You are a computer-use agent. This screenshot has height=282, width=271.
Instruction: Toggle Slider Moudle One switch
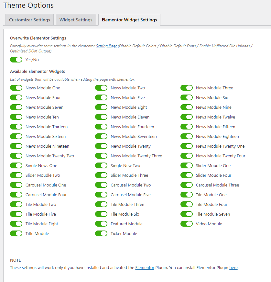pos(187,165)
